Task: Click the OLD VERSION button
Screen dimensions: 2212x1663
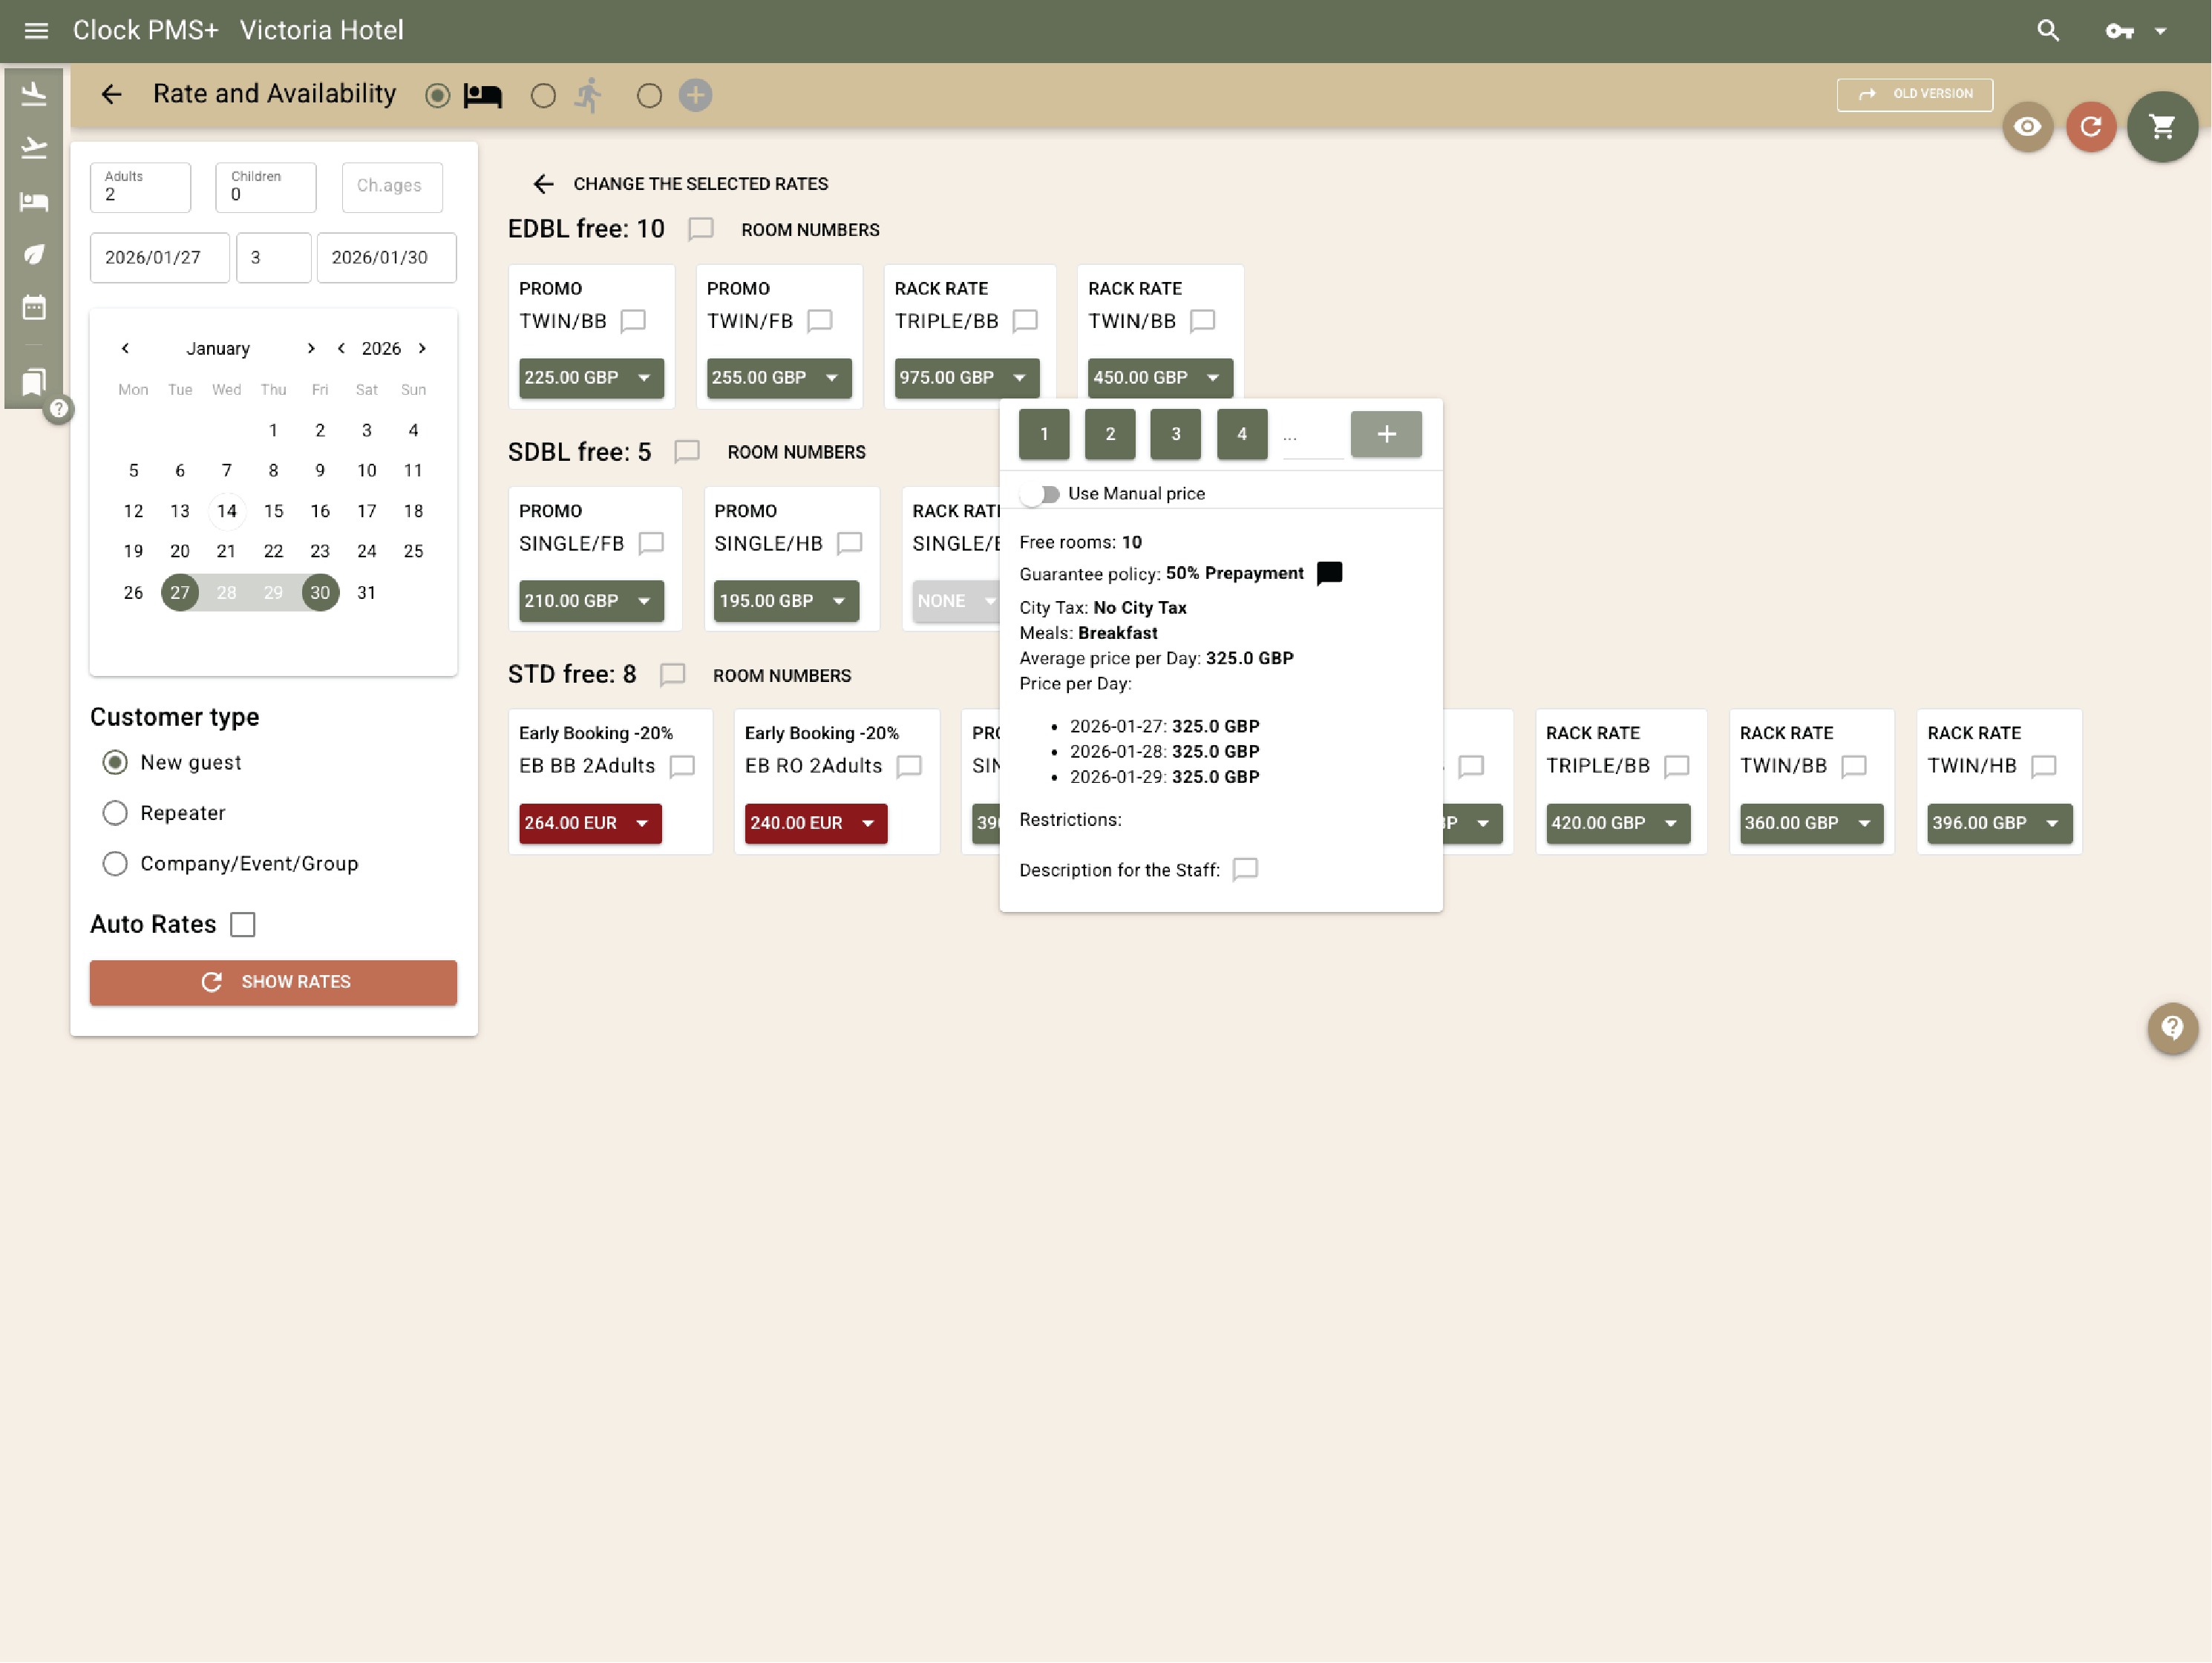Action: 1914,94
